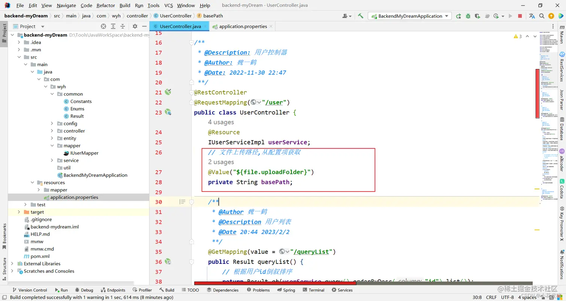The image size is (566, 301).
Task: Open the user account dropdown in toolbar
Action: click(347, 16)
